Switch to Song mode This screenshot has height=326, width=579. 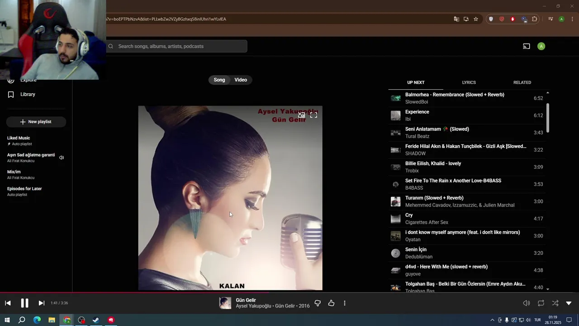coord(219,80)
